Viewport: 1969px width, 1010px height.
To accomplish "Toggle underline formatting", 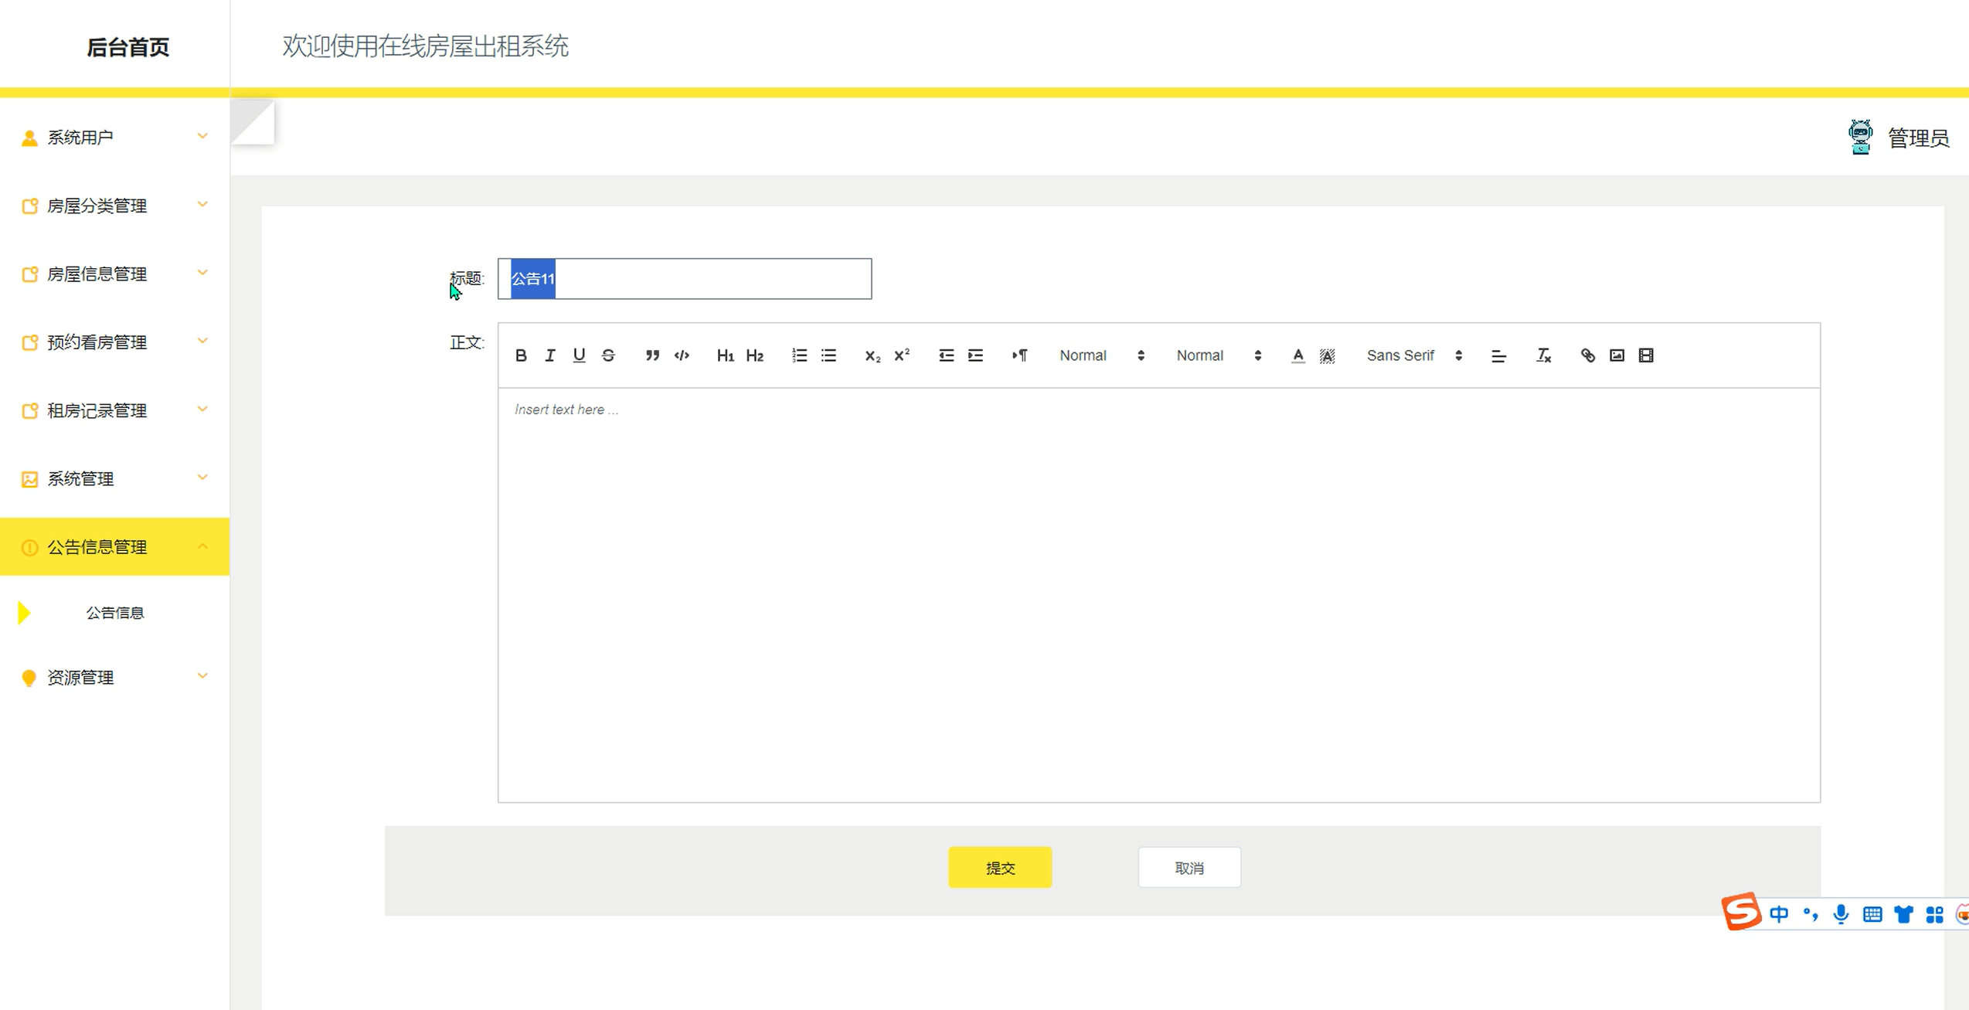I will point(579,355).
